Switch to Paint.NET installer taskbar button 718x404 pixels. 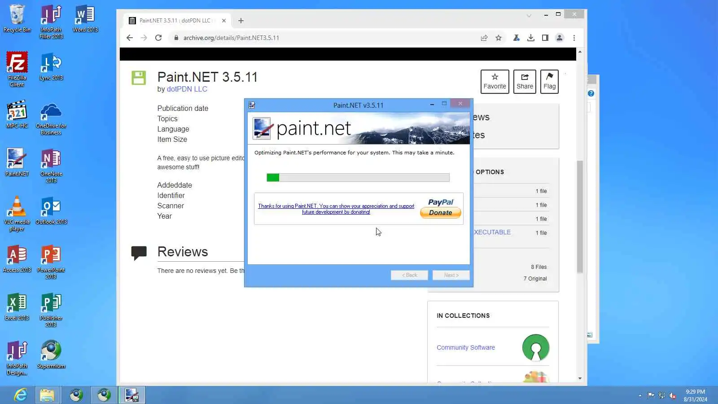pyautogui.click(x=132, y=395)
